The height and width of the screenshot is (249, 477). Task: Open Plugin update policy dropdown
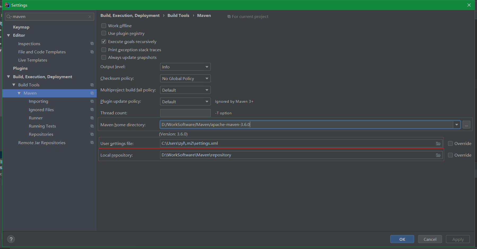click(185, 102)
